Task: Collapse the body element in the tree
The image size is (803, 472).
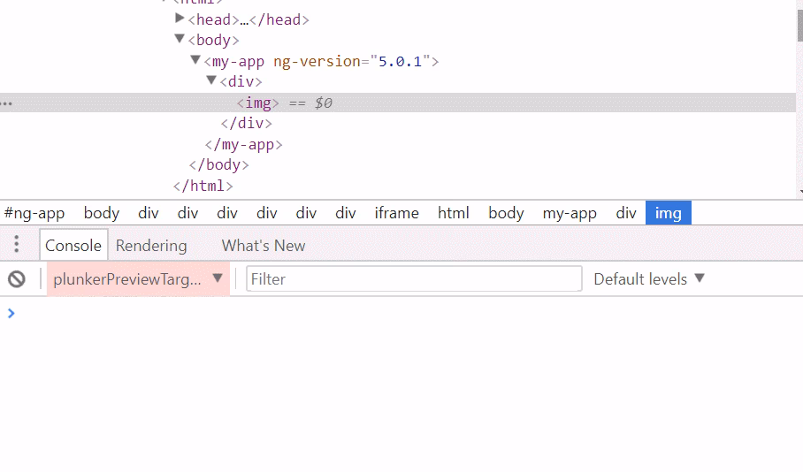Action: click(x=180, y=39)
